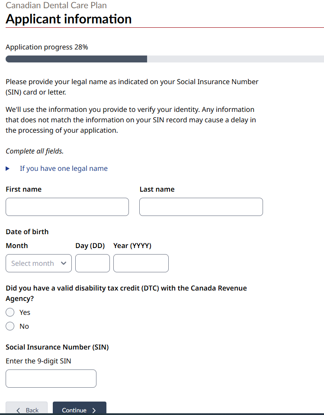Image resolution: width=324 pixels, height=415 pixels.
Task: Click the application progress bar filled portion
Action: point(76,59)
